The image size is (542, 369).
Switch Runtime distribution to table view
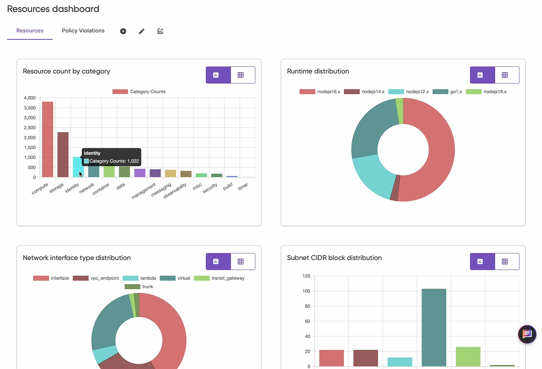(507, 75)
